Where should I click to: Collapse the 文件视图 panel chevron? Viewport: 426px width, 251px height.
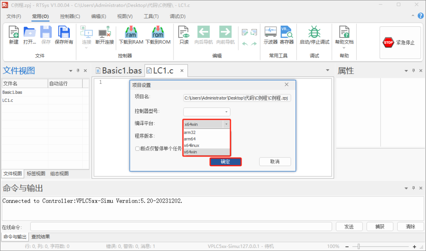(71, 70)
